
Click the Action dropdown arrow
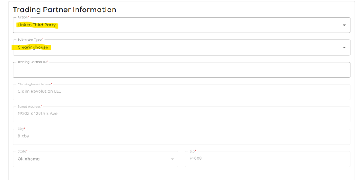[x=344, y=25]
